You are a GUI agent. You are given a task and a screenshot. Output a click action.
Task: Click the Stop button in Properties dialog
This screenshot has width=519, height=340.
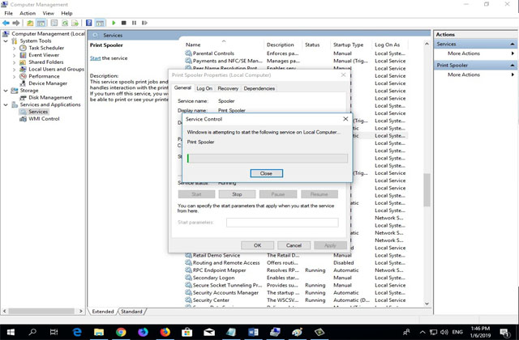pyautogui.click(x=237, y=194)
